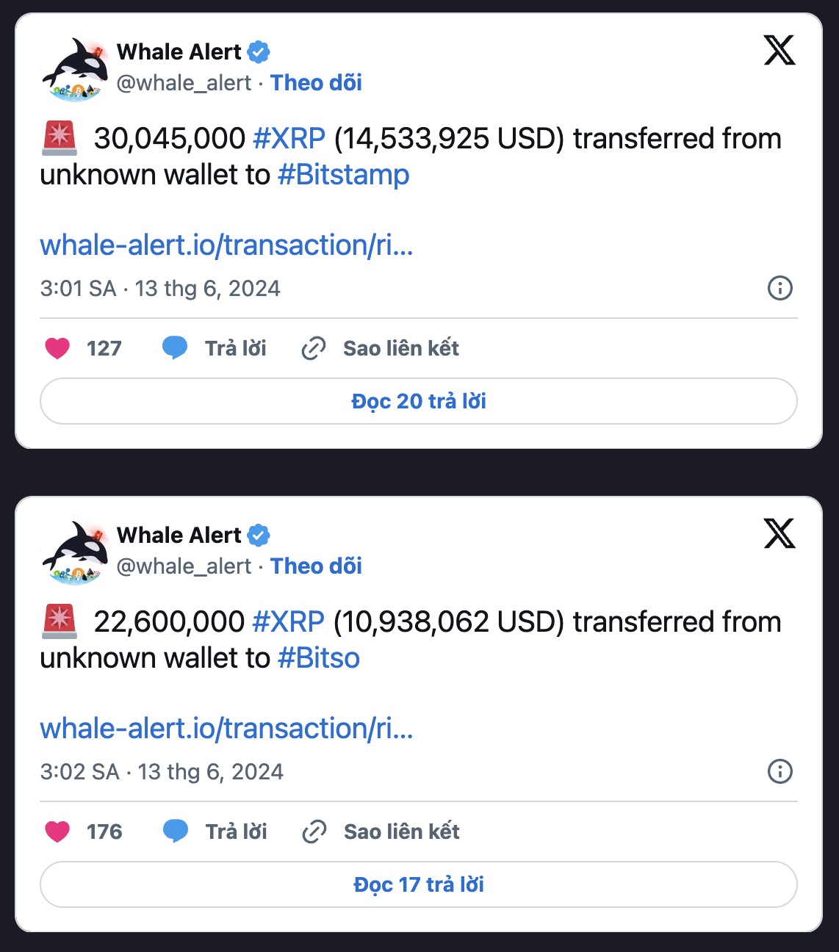Click the X logo on the Bitstamp tweet

click(779, 51)
